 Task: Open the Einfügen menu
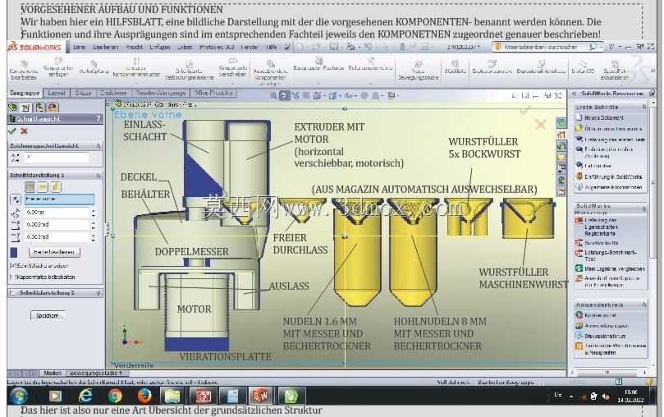click(x=160, y=47)
